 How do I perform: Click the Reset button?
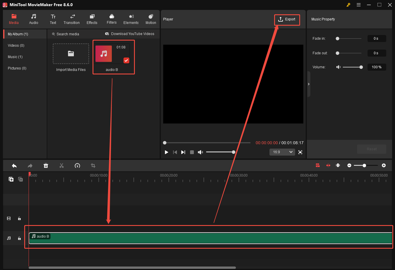coord(372,149)
